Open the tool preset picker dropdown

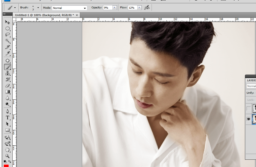point(15,8)
